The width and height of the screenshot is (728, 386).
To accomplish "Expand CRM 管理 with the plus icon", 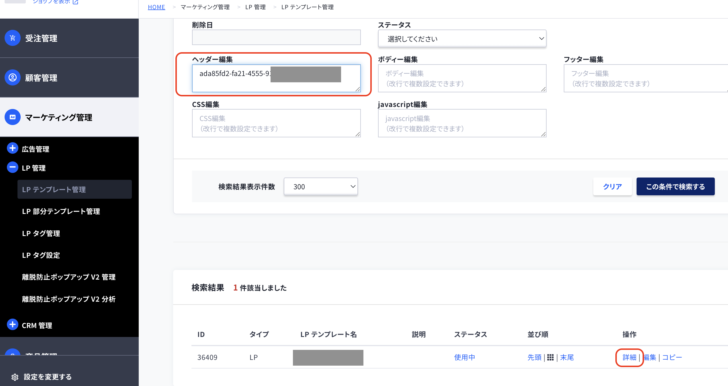I will pos(12,325).
